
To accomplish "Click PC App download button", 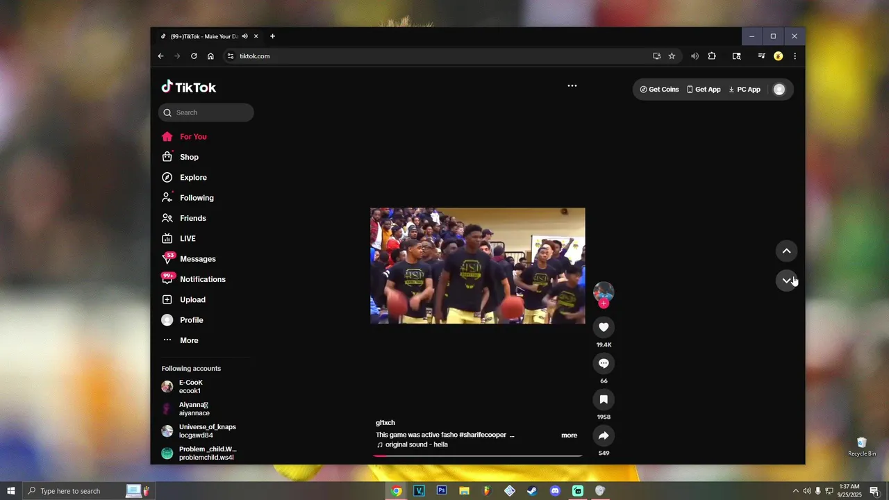I will pos(745,90).
